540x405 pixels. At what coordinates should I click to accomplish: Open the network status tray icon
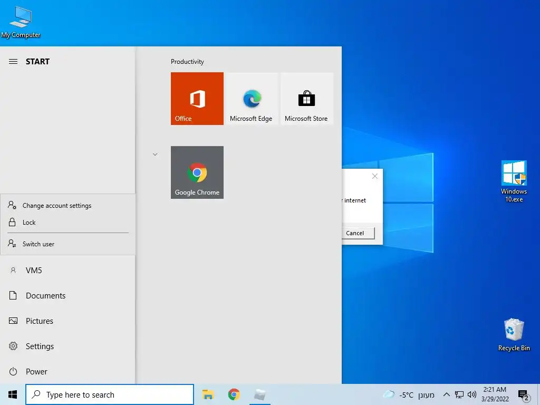pos(459,394)
